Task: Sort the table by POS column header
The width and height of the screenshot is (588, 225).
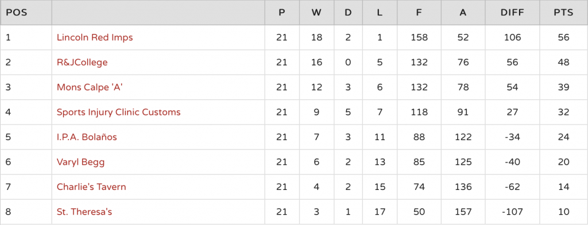Action: click(17, 13)
